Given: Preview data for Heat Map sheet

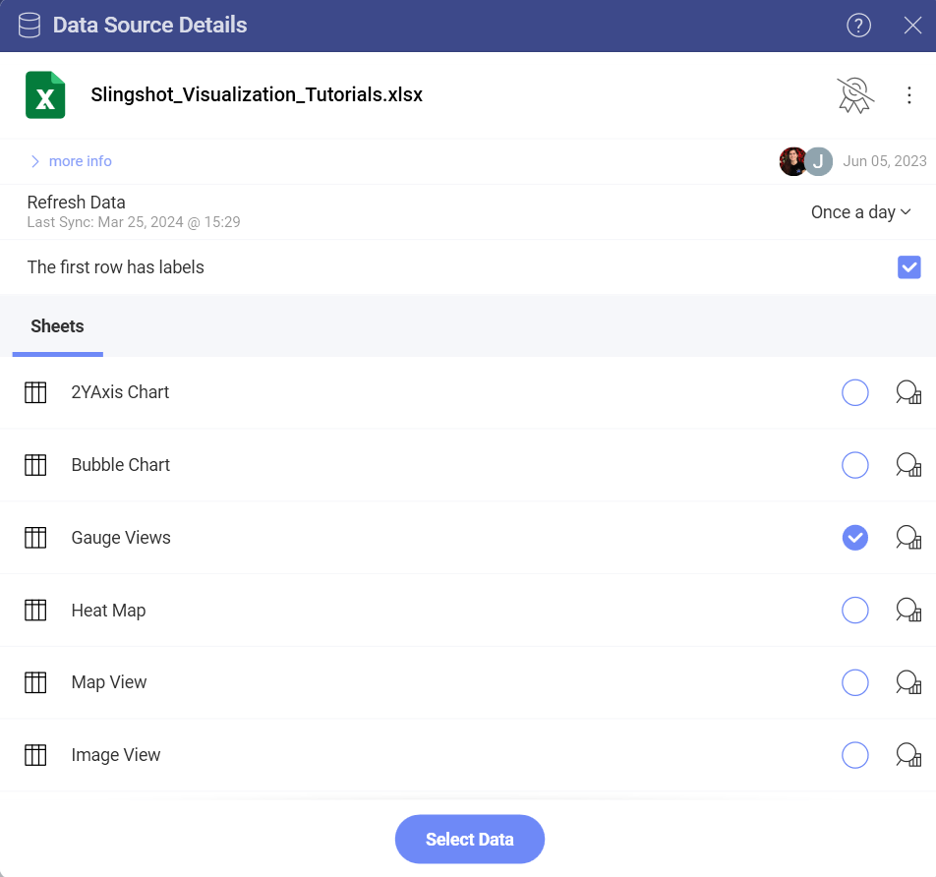Looking at the screenshot, I should tap(908, 611).
